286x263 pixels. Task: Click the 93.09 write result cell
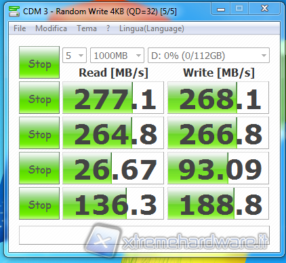[218, 168]
